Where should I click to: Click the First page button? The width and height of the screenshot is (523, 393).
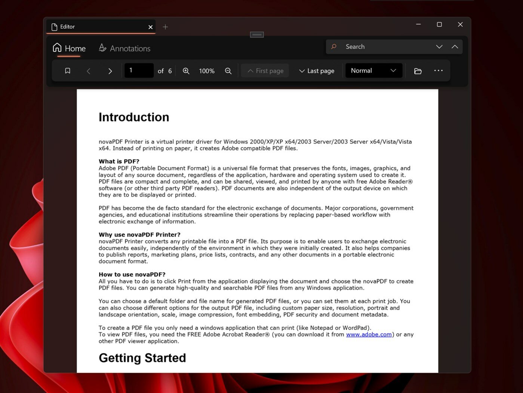tap(265, 71)
